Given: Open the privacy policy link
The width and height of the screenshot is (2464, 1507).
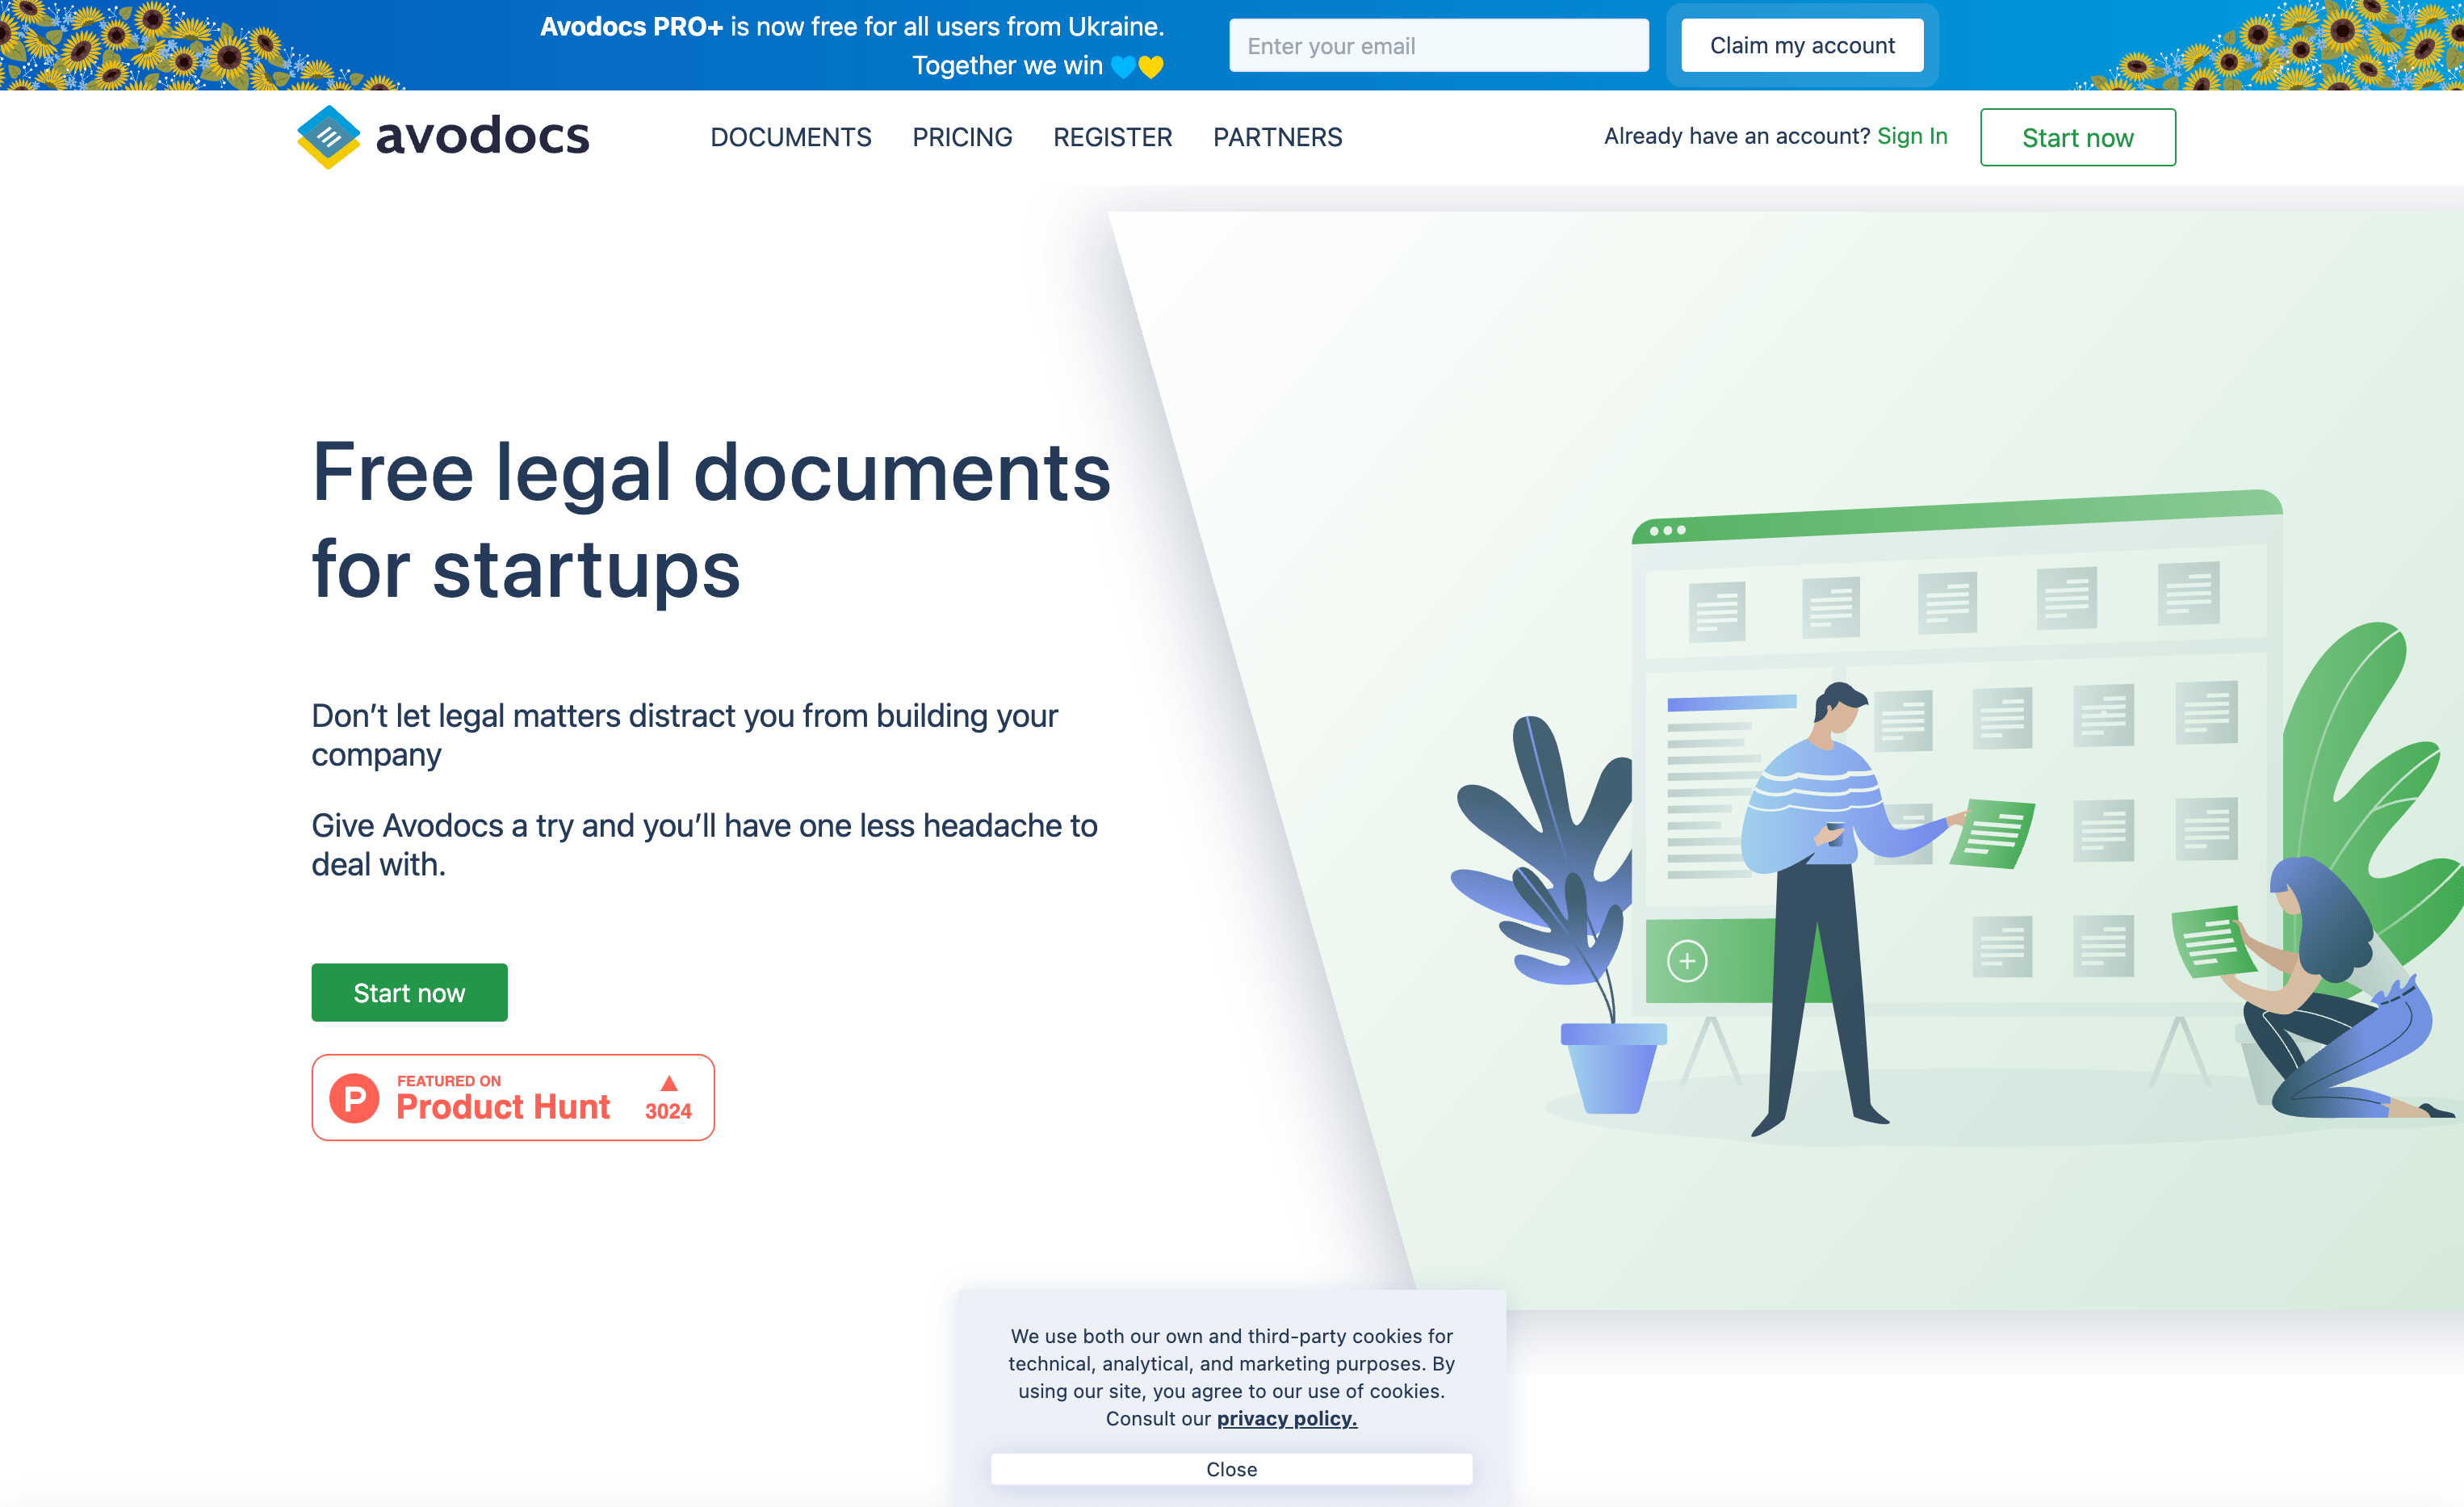Looking at the screenshot, I should (x=1286, y=1418).
